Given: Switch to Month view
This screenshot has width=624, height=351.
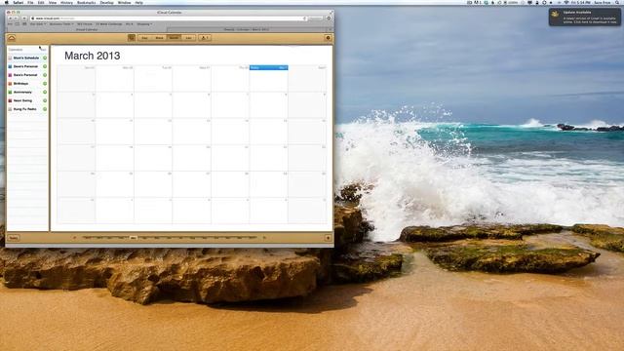Looking at the screenshot, I should (174, 38).
